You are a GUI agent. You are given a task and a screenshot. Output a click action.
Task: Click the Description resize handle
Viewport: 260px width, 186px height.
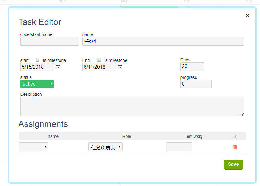(x=242, y=115)
